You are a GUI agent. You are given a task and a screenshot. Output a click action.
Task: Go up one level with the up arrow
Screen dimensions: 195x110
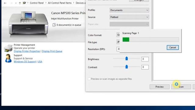point(20,3)
